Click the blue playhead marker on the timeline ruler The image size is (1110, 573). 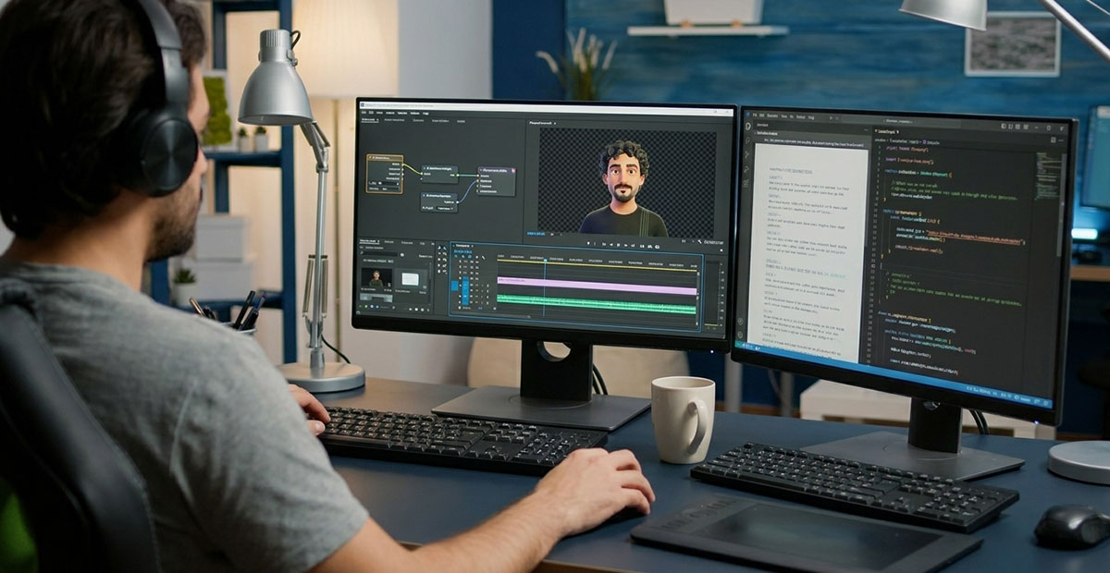click(544, 260)
